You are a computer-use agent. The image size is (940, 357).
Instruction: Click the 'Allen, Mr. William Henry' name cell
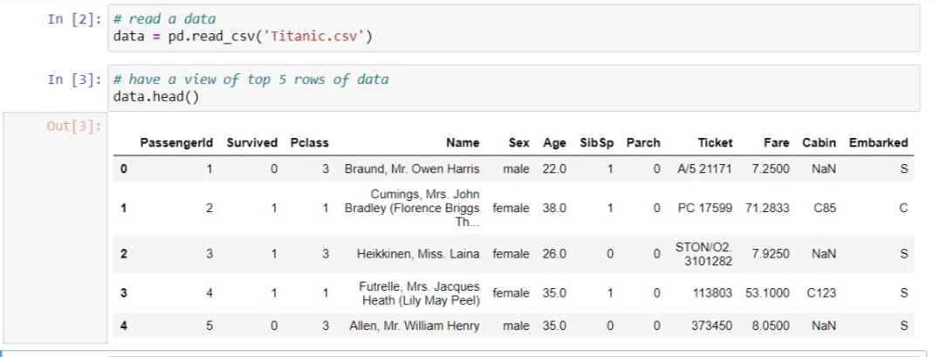[414, 326]
